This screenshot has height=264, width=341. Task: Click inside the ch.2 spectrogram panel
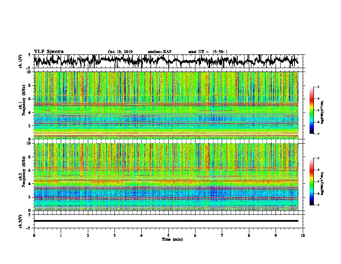click(x=166, y=177)
